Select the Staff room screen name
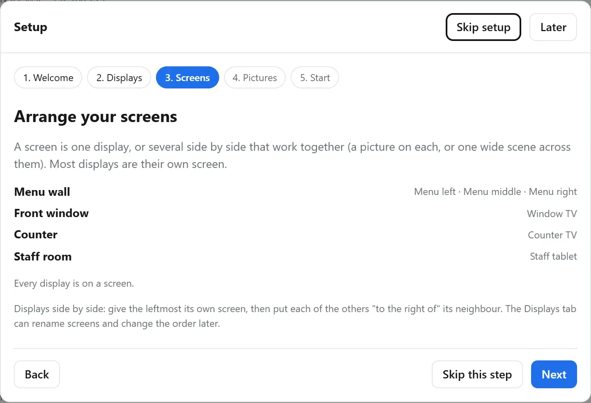Viewport: 591px width, 403px height. 43,256
